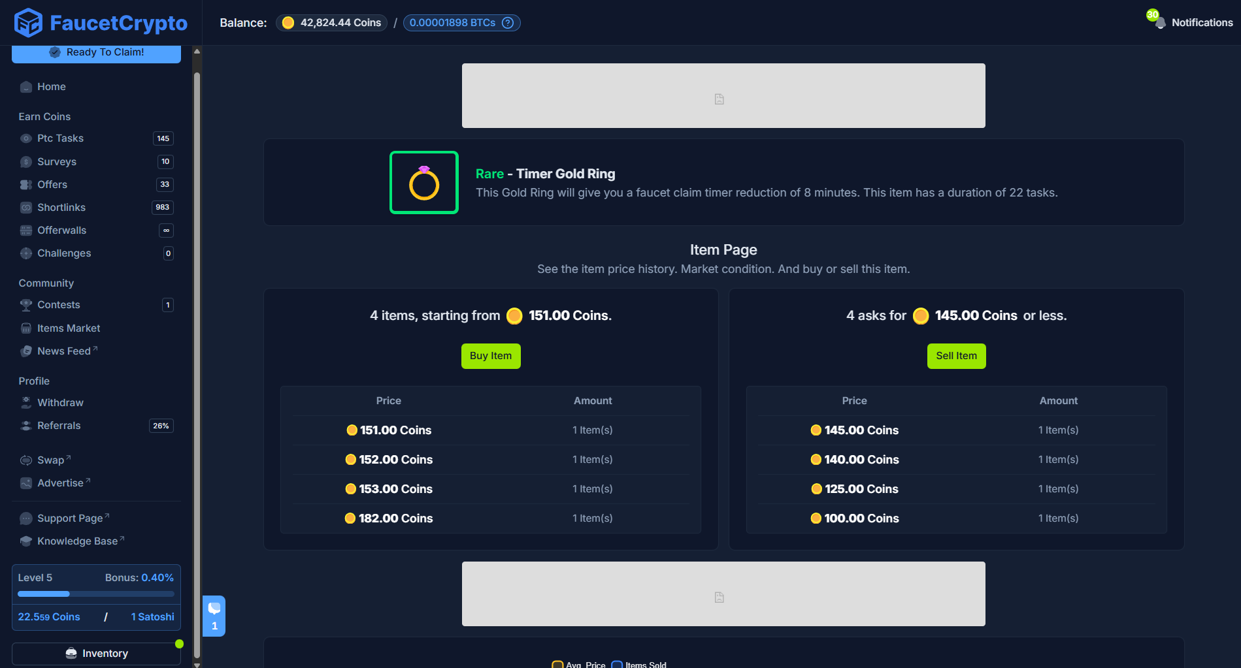Click the Shortlinks icon
This screenshot has height=668, width=1241.
click(25, 207)
